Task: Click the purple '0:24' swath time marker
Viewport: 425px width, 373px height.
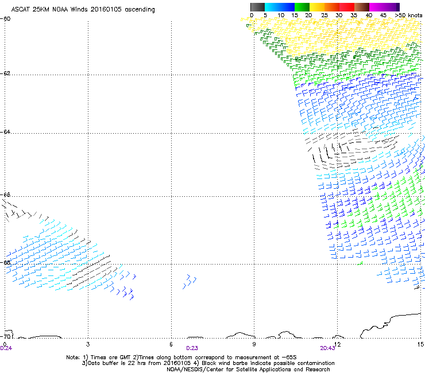Action: 6,348
